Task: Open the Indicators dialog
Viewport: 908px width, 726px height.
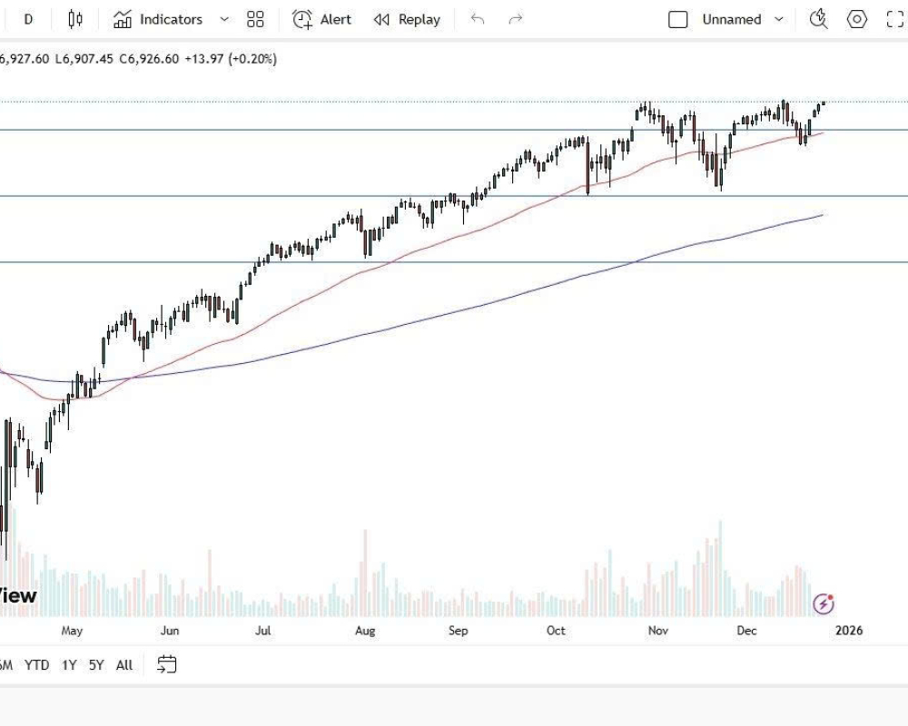Action: [x=158, y=19]
